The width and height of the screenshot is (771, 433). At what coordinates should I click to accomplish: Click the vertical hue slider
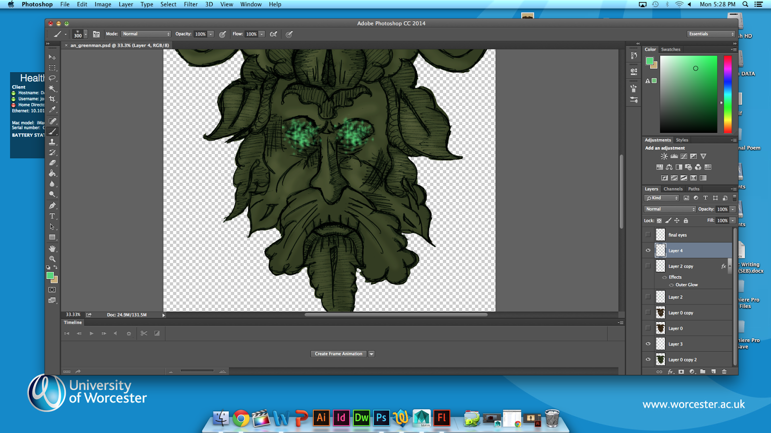point(728,94)
